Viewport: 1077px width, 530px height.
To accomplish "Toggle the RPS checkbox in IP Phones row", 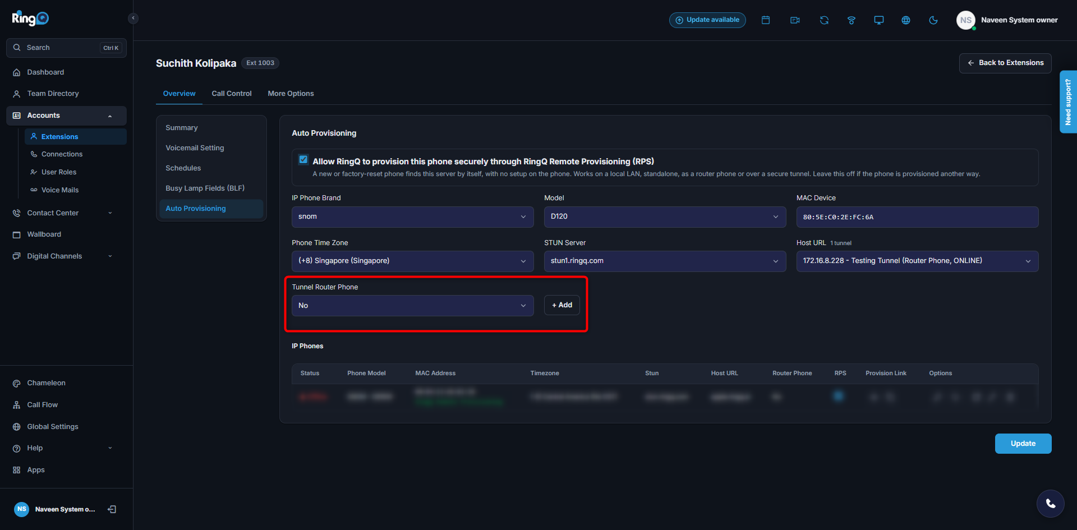I will (838, 396).
